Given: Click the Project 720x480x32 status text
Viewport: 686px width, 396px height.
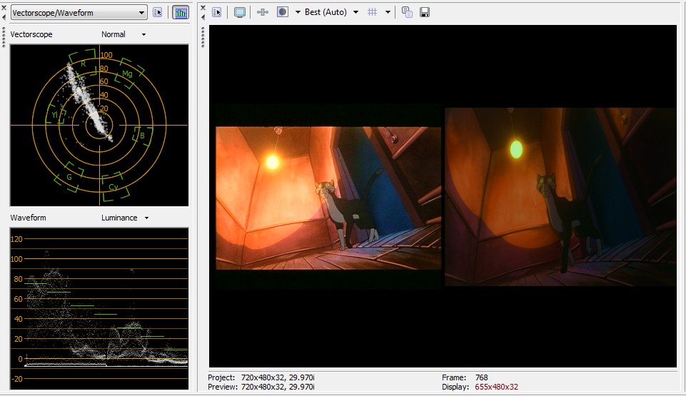Looking at the screenshot, I should pyautogui.click(x=261, y=377).
